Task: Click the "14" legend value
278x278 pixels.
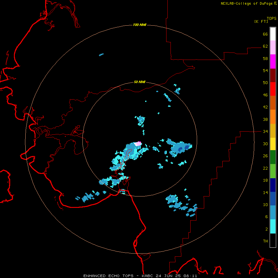Action: (265, 192)
